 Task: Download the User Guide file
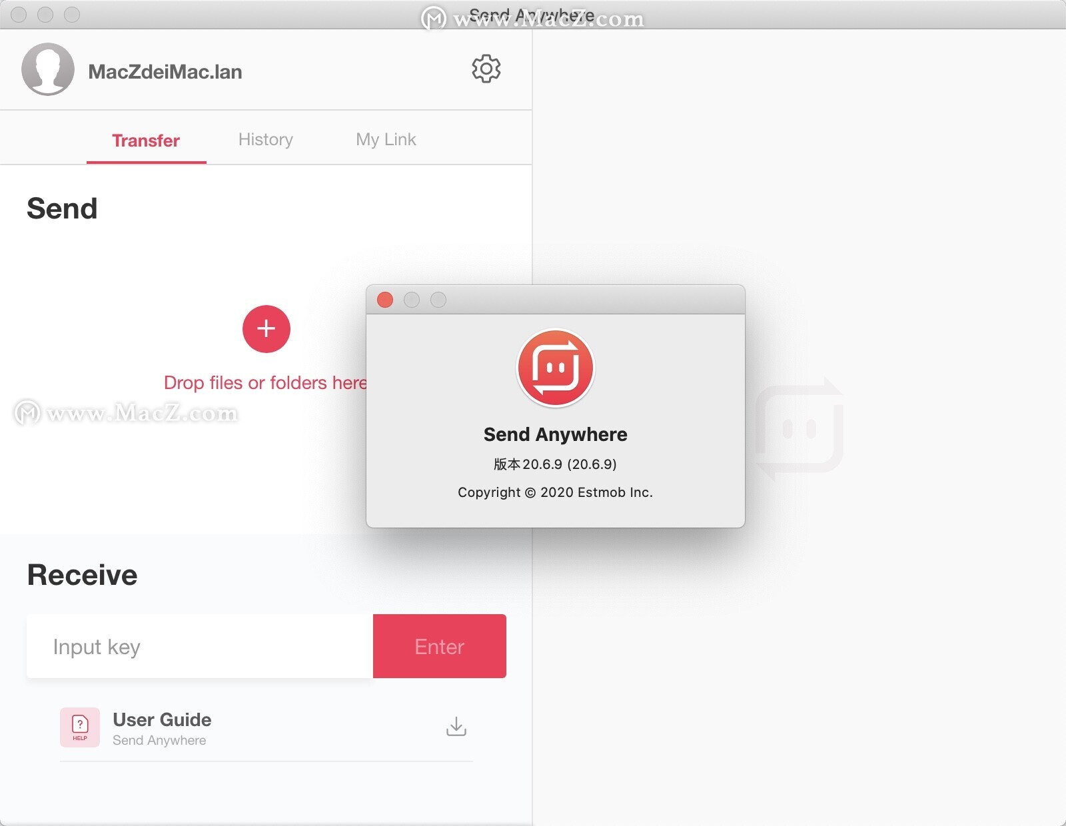point(456,727)
